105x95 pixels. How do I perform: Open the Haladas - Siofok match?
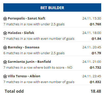click(x=21, y=33)
